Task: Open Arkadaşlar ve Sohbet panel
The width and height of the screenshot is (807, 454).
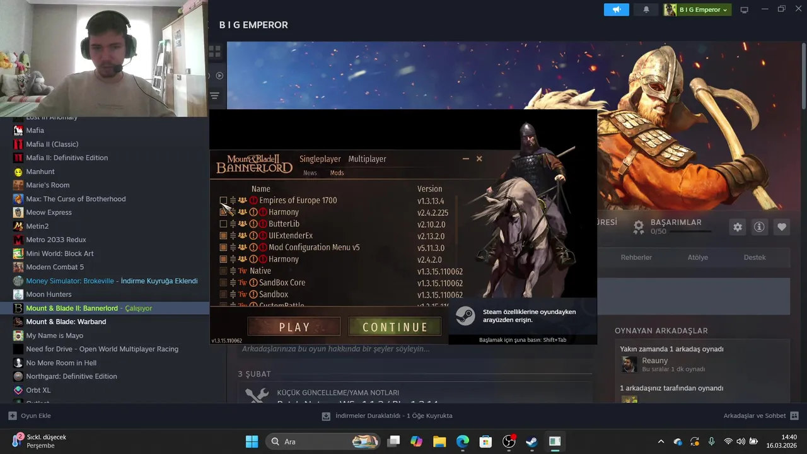Action: click(x=761, y=416)
